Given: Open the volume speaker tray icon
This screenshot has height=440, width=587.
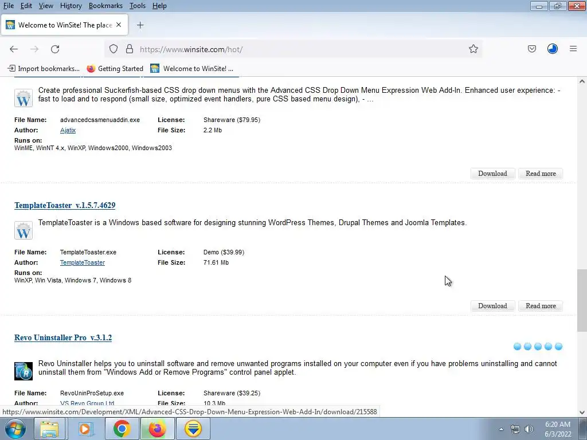Looking at the screenshot, I should (x=529, y=429).
